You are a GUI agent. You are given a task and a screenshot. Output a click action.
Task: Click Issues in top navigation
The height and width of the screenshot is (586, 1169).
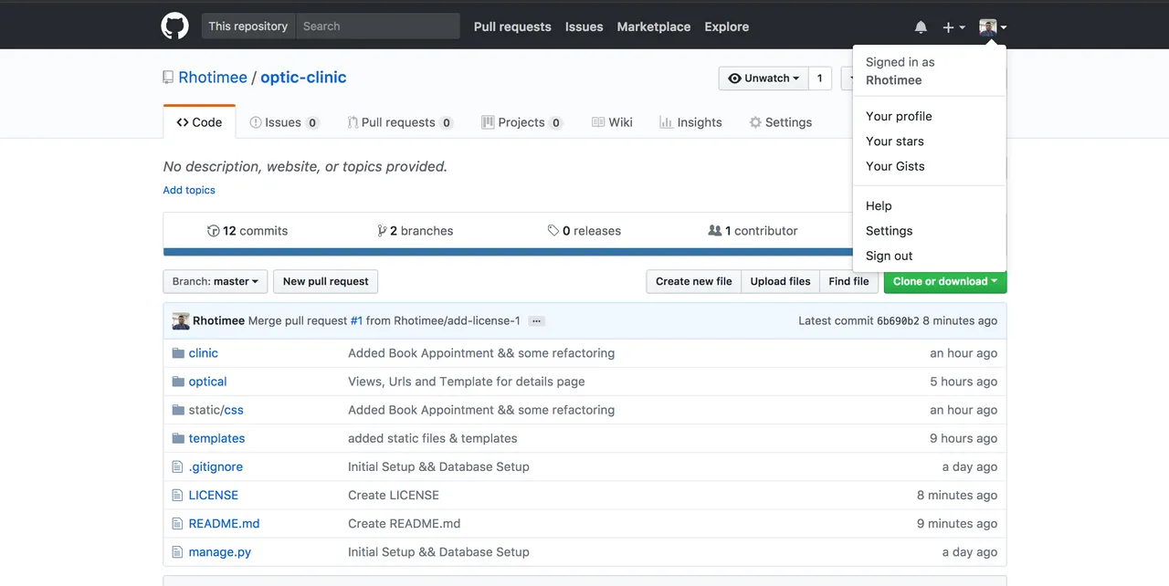tap(584, 26)
